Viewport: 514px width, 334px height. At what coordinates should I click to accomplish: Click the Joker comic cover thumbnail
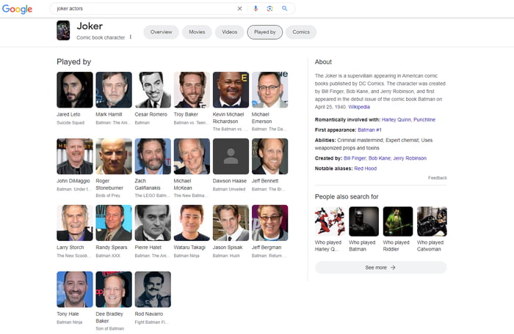tap(64, 31)
